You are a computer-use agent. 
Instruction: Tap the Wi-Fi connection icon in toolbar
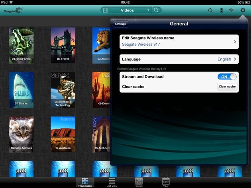pos(231,10)
